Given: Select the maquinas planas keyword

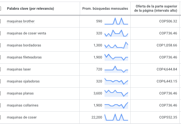Looking at the screenshot, I should pos(20,93).
